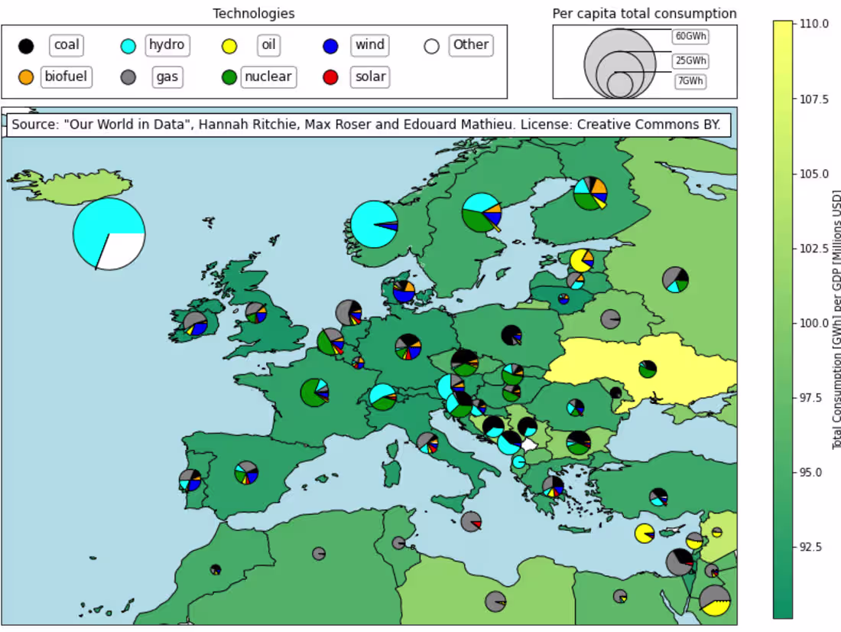Select the black coal legend icon
Screen dimensions: 841x632
point(27,45)
